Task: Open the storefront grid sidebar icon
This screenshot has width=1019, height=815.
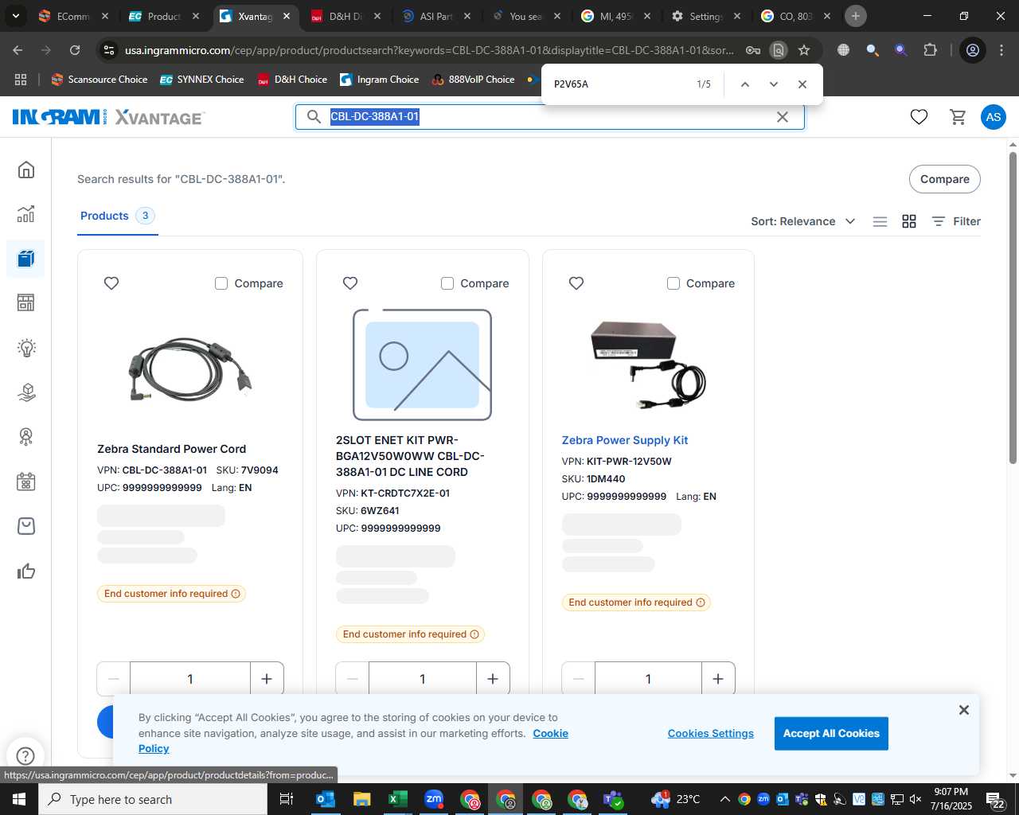Action: [26, 303]
